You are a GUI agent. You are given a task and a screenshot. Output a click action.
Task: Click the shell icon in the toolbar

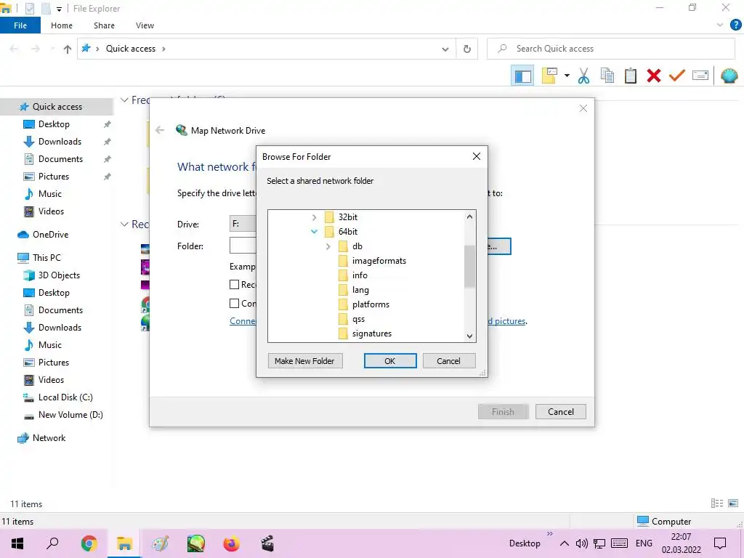[729, 76]
